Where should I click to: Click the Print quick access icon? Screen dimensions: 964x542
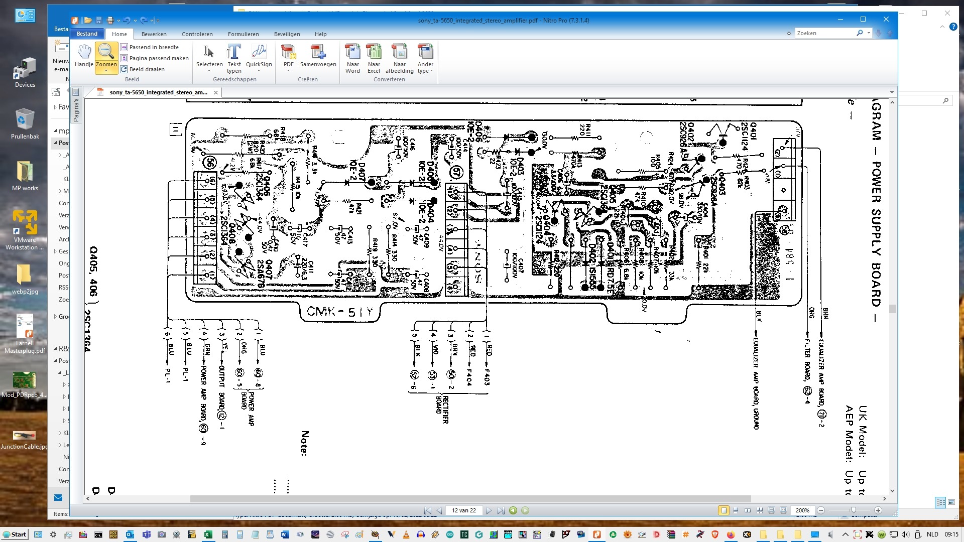110,20
